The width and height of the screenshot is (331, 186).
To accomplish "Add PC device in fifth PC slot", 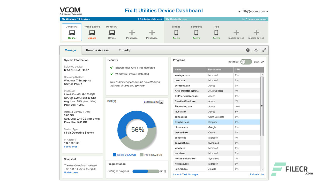I will coord(152,33).
